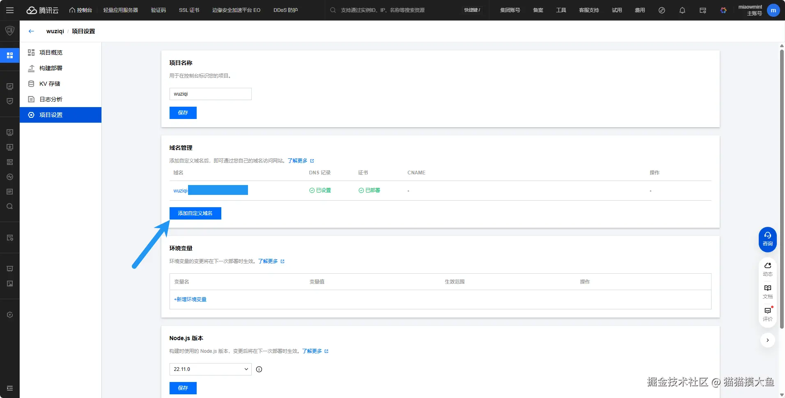
Task: Open 试用 in the top bar
Action: click(x=617, y=10)
